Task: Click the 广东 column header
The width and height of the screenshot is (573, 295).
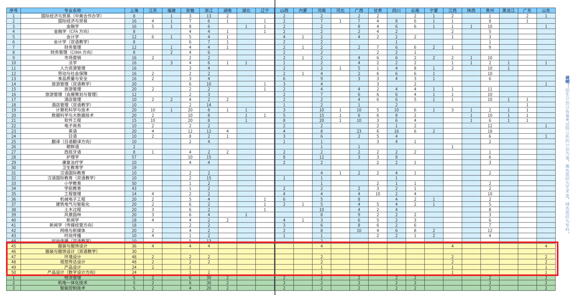Action: (527, 10)
